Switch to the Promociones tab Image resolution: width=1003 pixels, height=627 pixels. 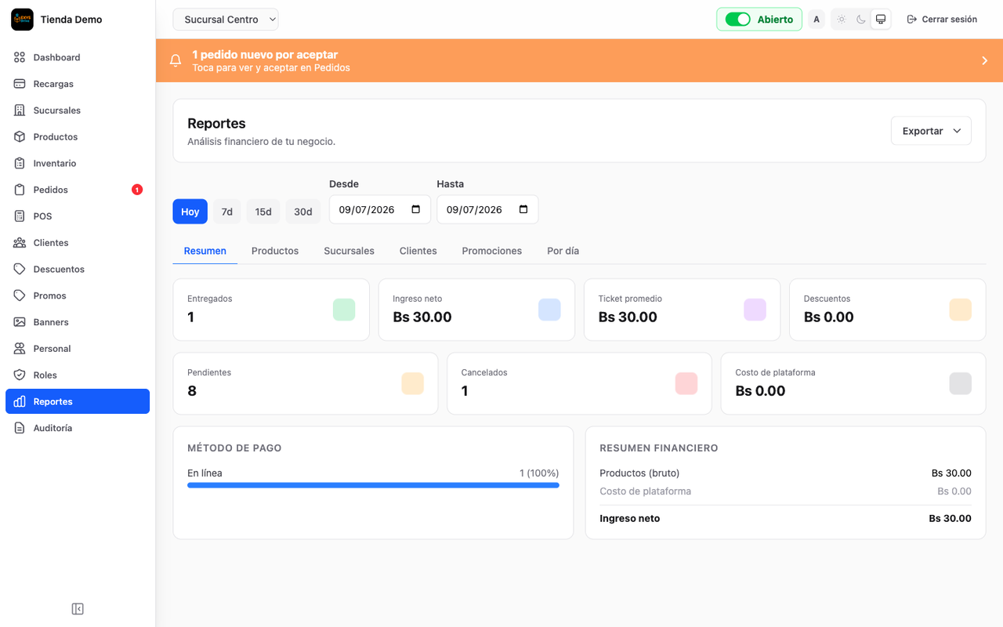[492, 251]
